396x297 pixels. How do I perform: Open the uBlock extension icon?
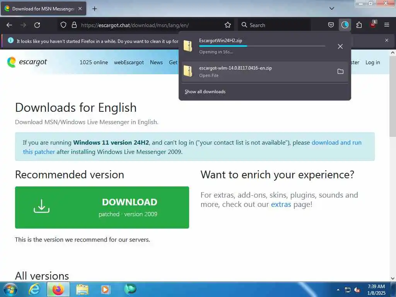373,24
